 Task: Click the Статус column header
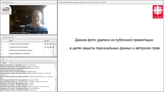pyautogui.click(x=48, y=41)
